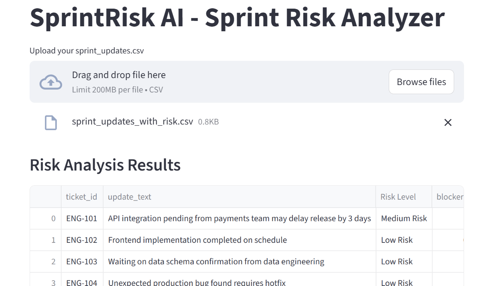Click the Browse files button
The image size is (499, 286).
pyautogui.click(x=421, y=82)
